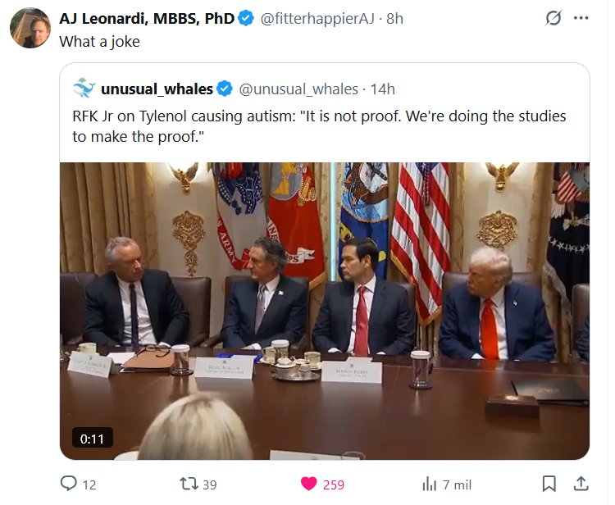
Task: Open the three-dot More options menu
Action: click(x=581, y=18)
